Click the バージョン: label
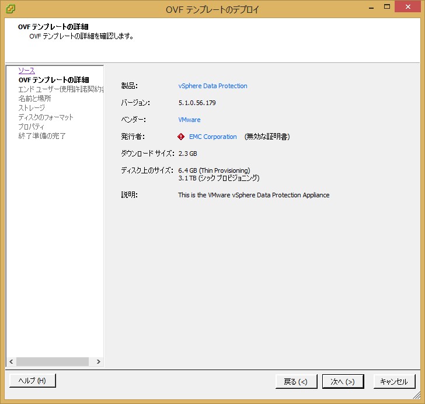425x404 pixels. point(135,103)
